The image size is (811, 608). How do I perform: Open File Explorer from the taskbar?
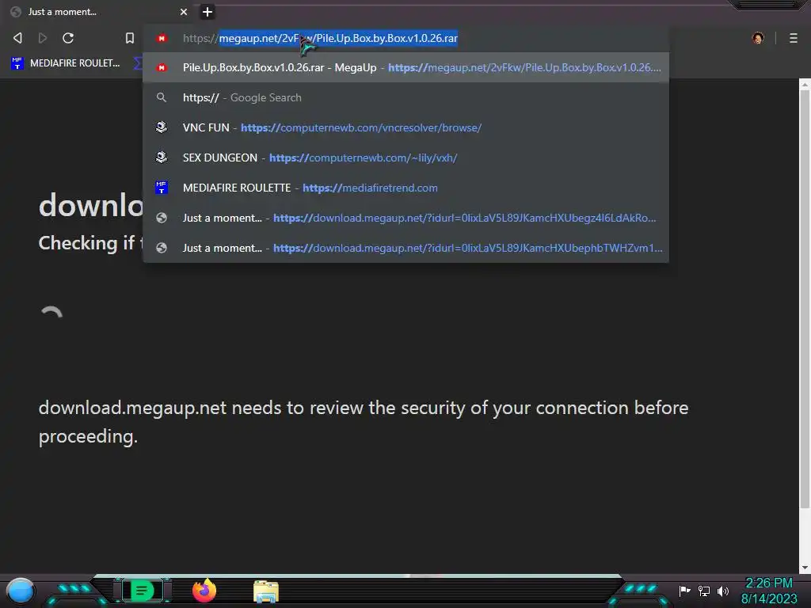click(x=266, y=591)
